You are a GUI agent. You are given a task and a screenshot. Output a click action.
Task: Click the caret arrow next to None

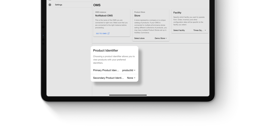[135, 78]
